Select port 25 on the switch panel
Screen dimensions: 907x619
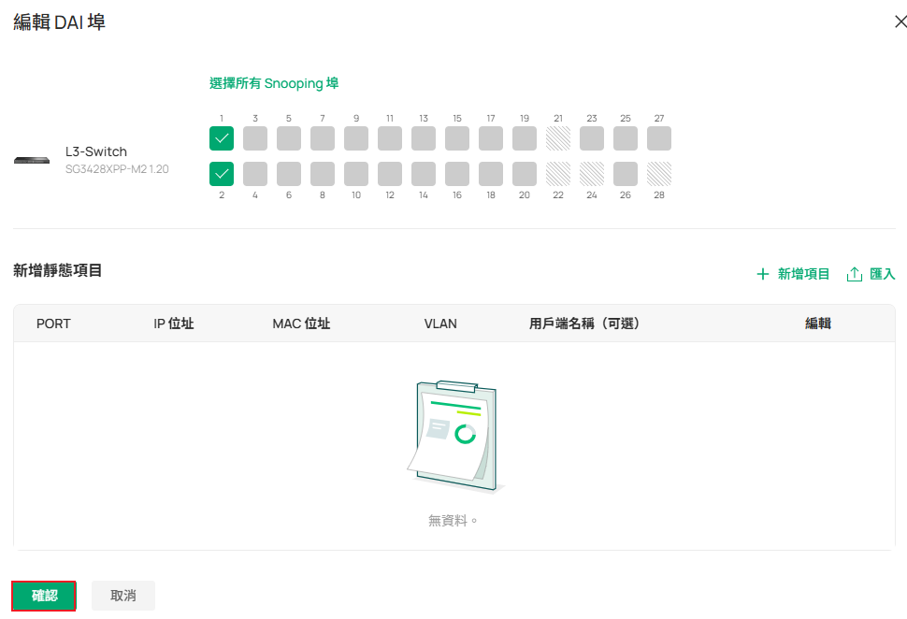click(626, 138)
